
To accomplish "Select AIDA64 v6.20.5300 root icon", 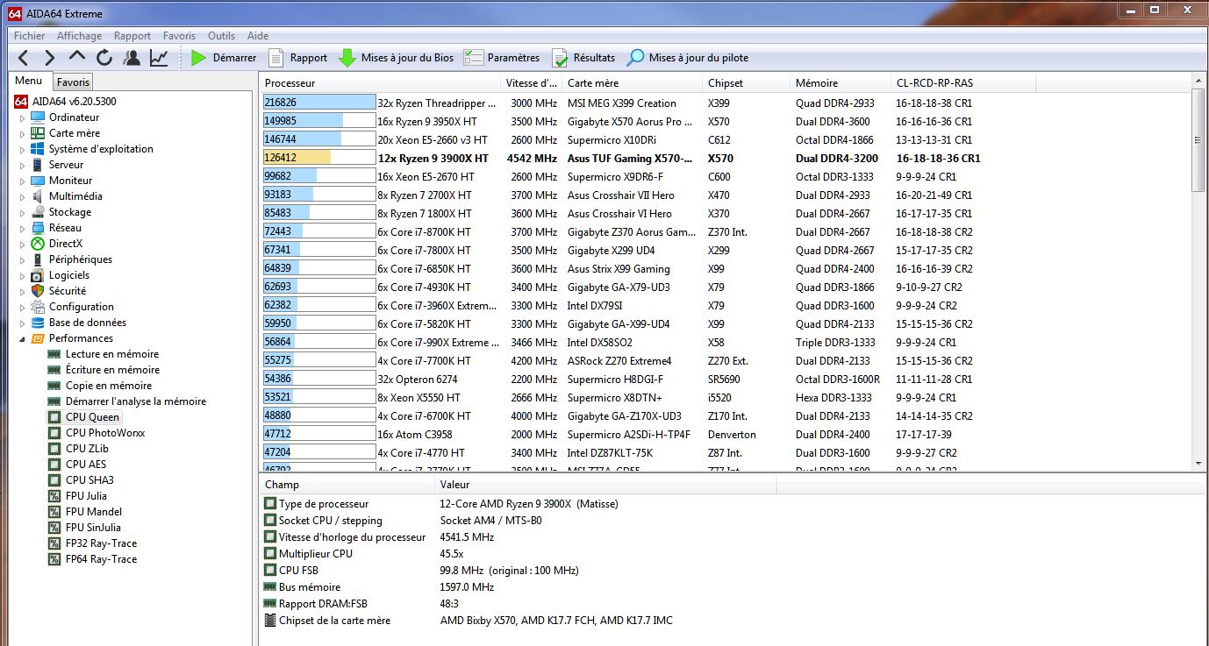I will (x=21, y=102).
